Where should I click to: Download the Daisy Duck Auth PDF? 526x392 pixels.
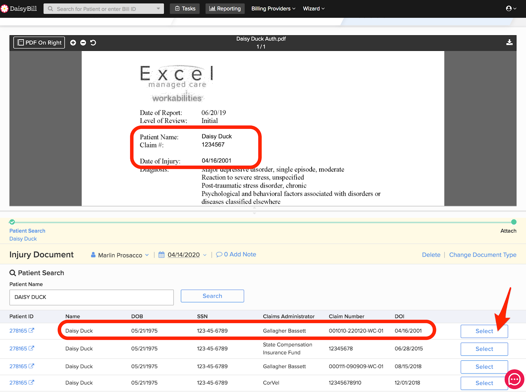click(509, 42)
